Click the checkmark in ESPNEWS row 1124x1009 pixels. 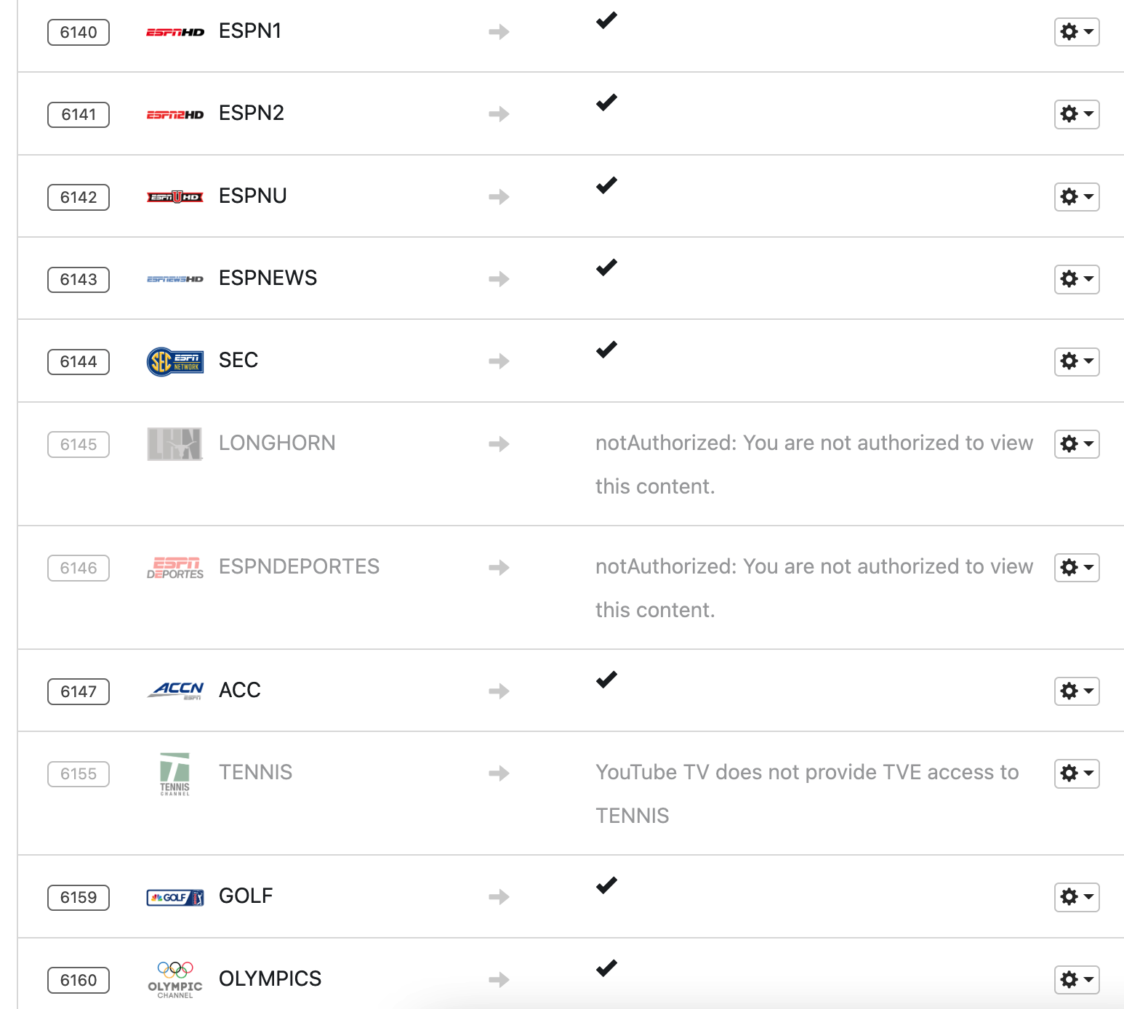[606, 268]
